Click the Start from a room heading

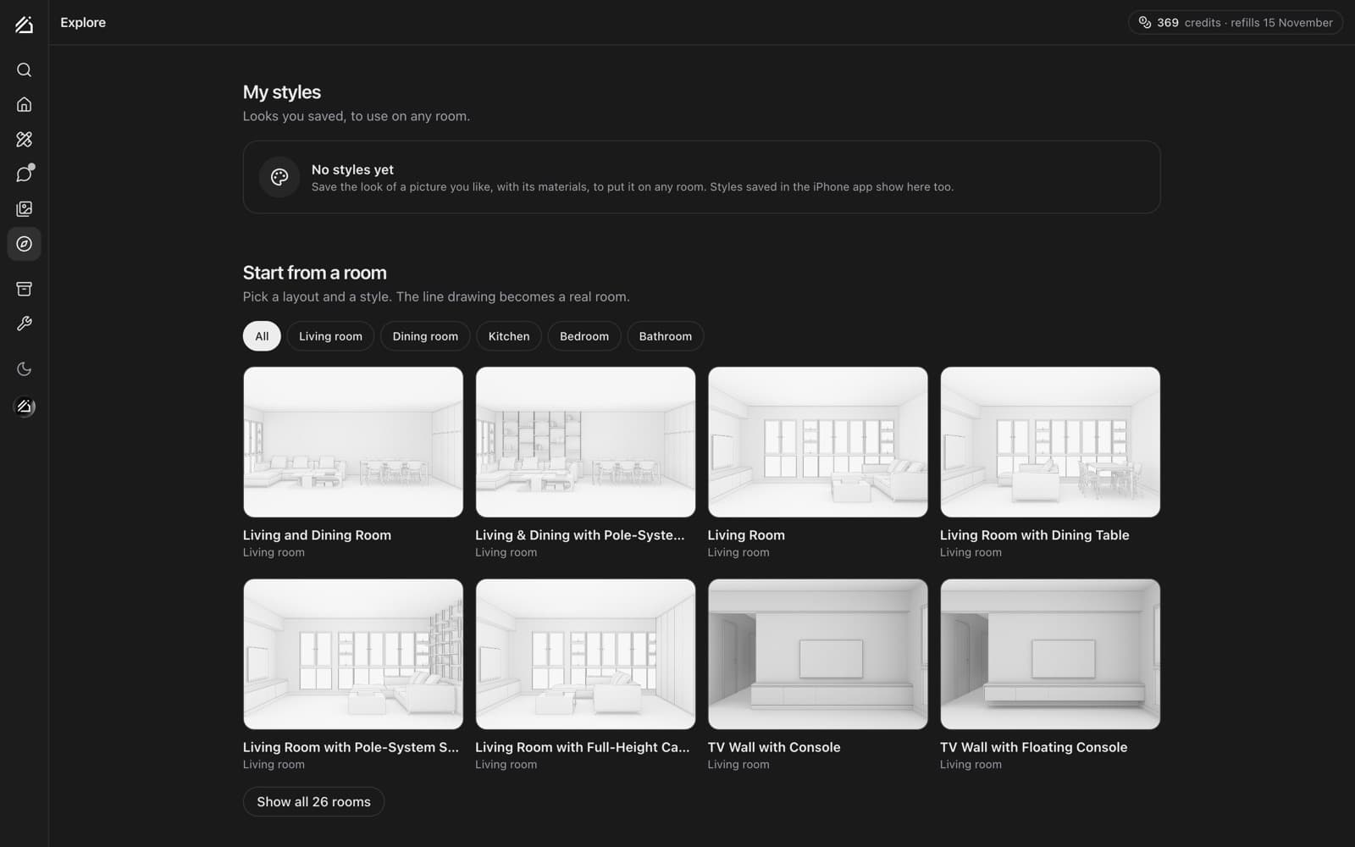click(314, 273)
